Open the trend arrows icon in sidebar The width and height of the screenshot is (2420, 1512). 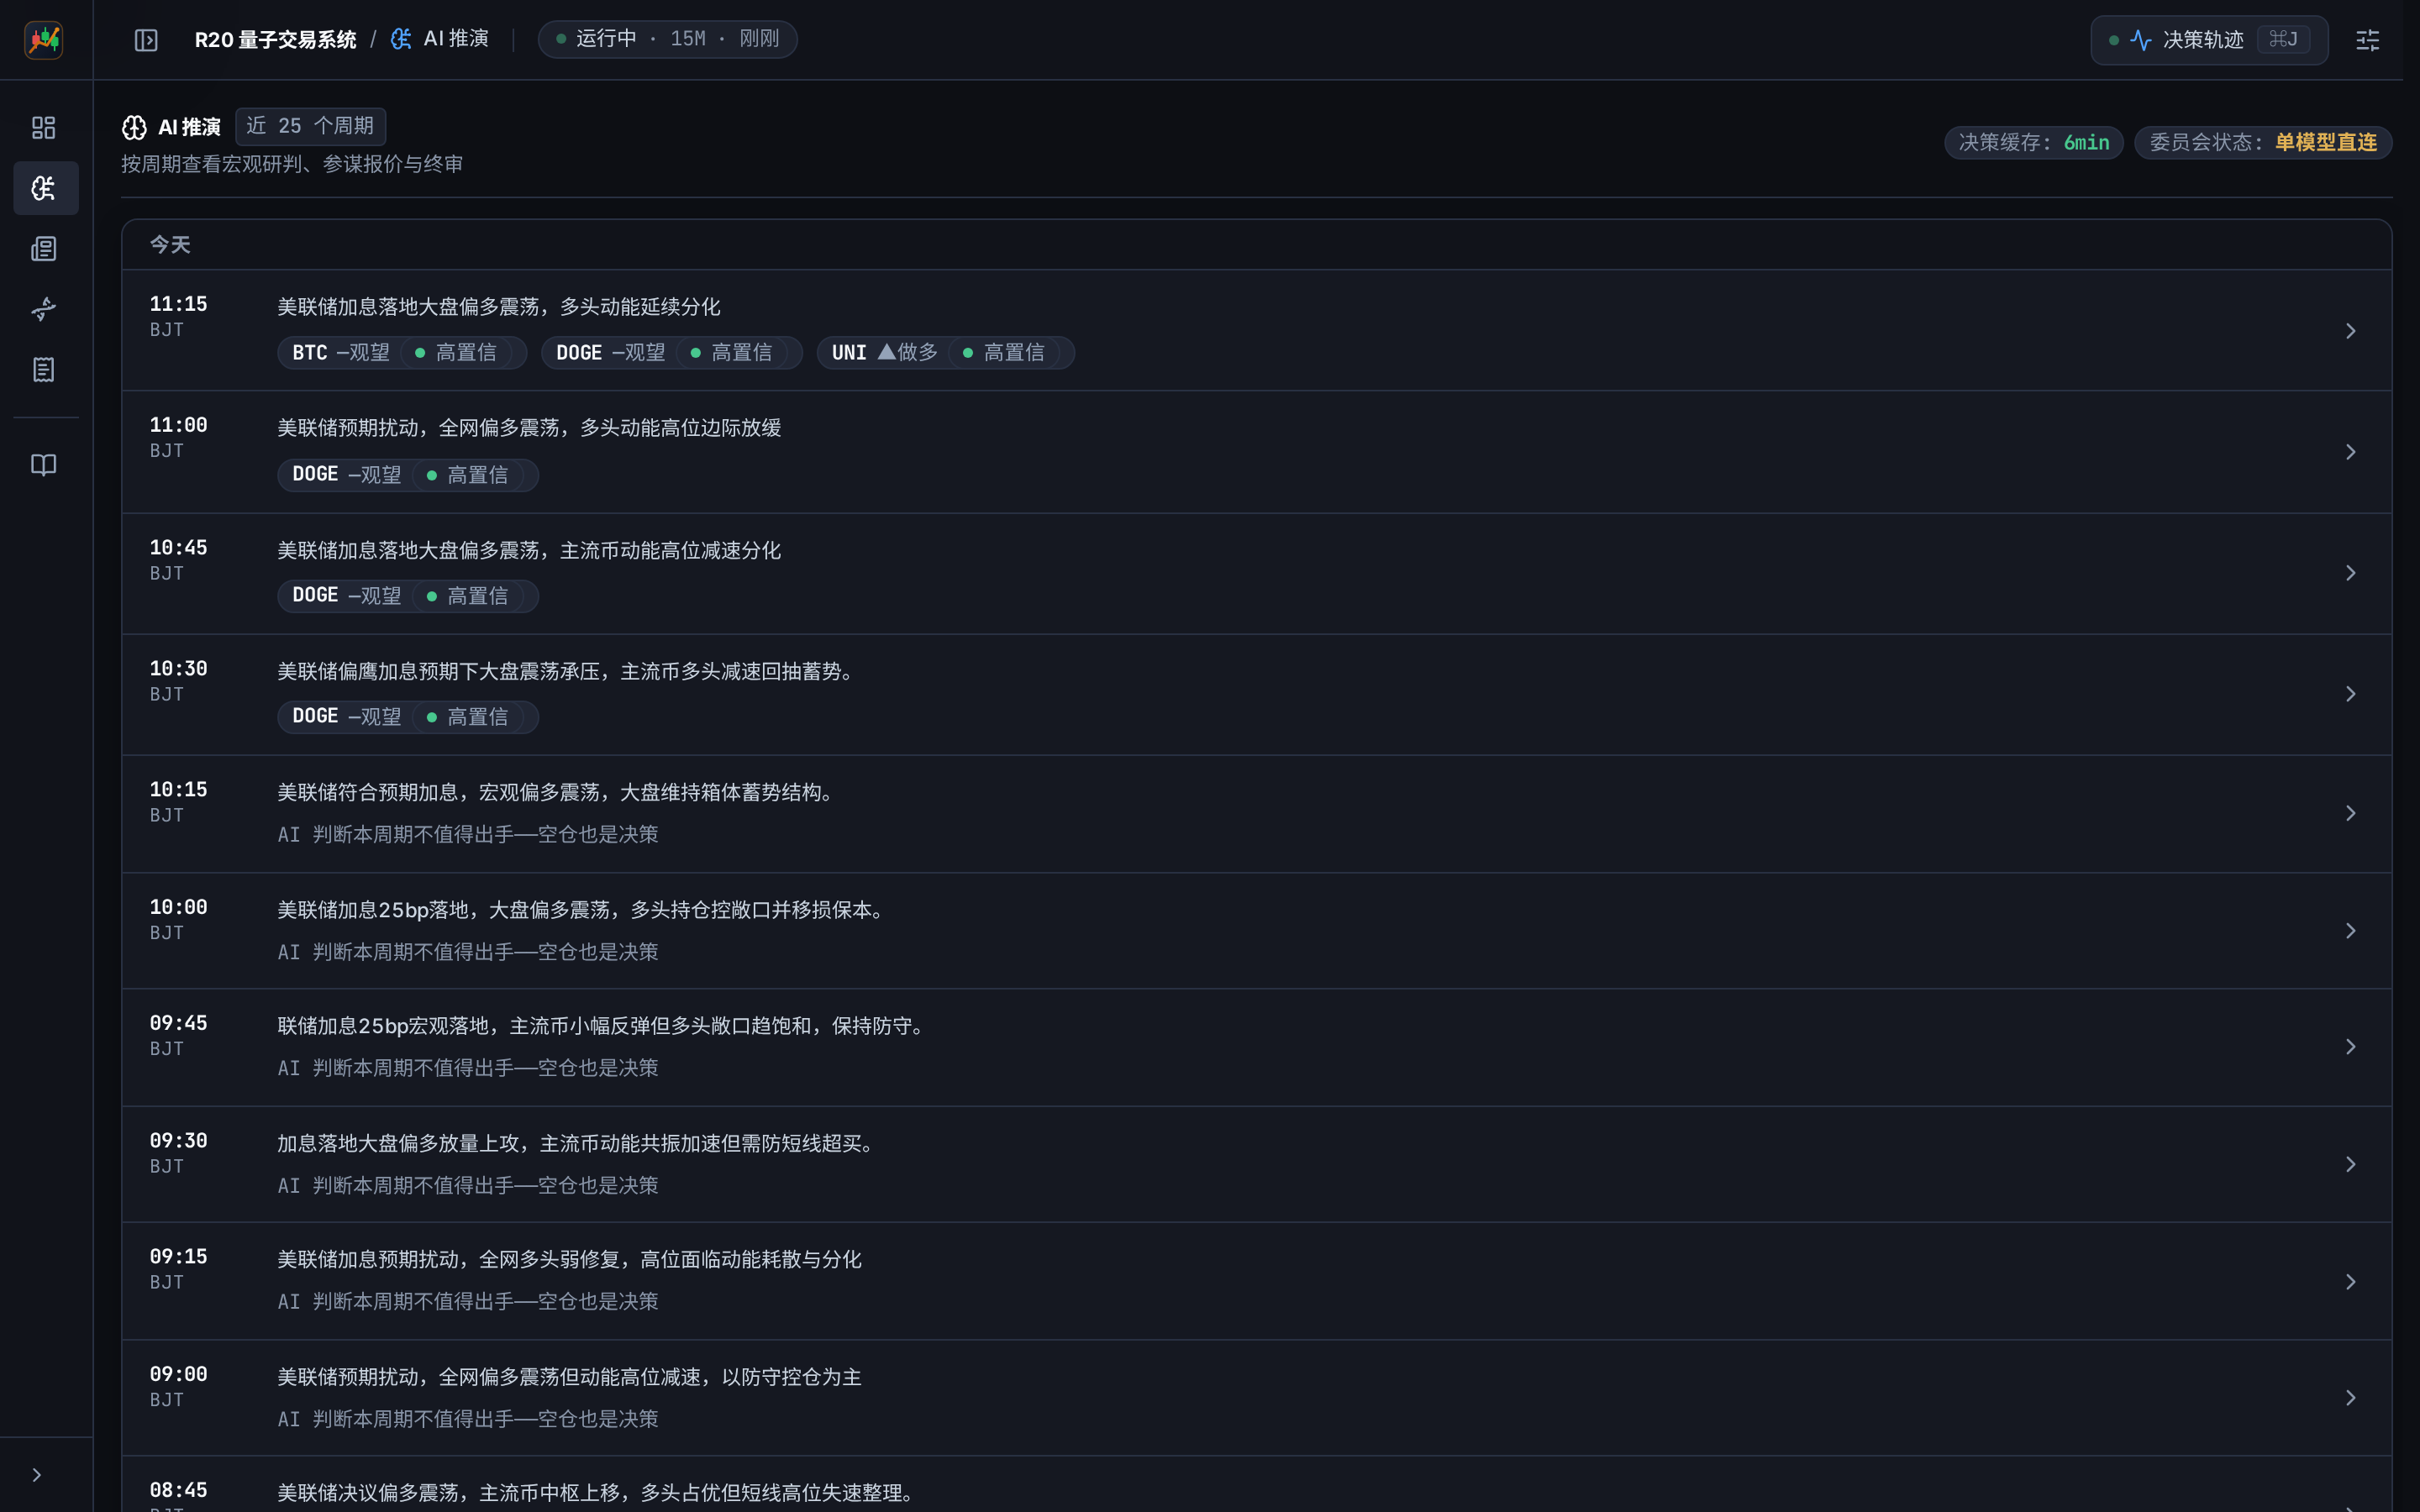pos(44,309)
